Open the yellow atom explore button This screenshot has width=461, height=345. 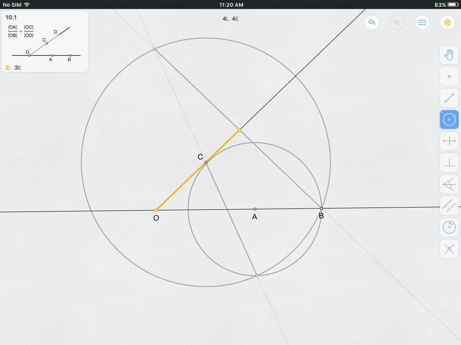coord(447,22)
